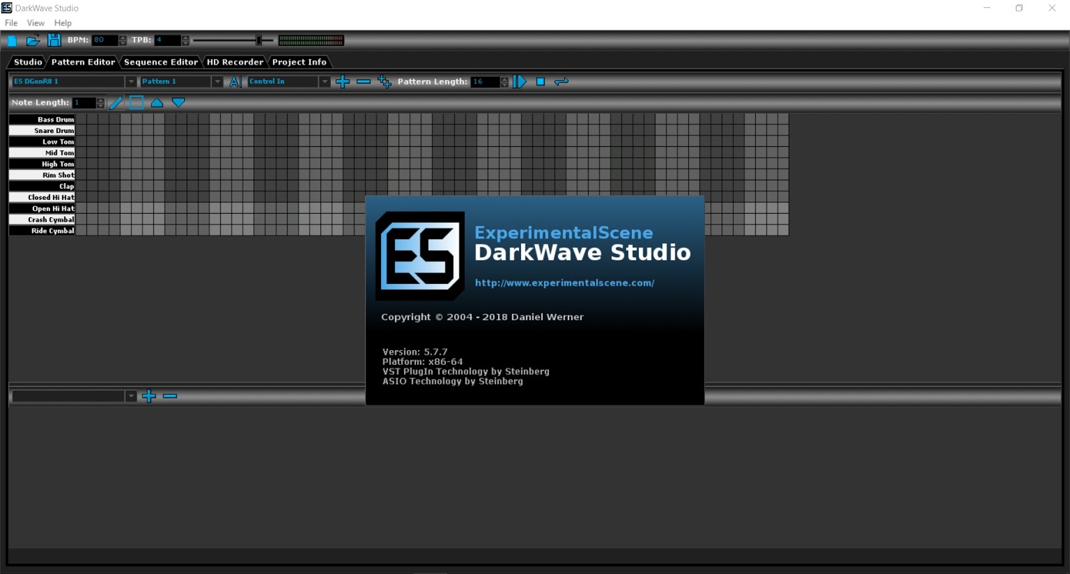Click the TPB value field
The image size is (1070, 574).
(168, 40)
